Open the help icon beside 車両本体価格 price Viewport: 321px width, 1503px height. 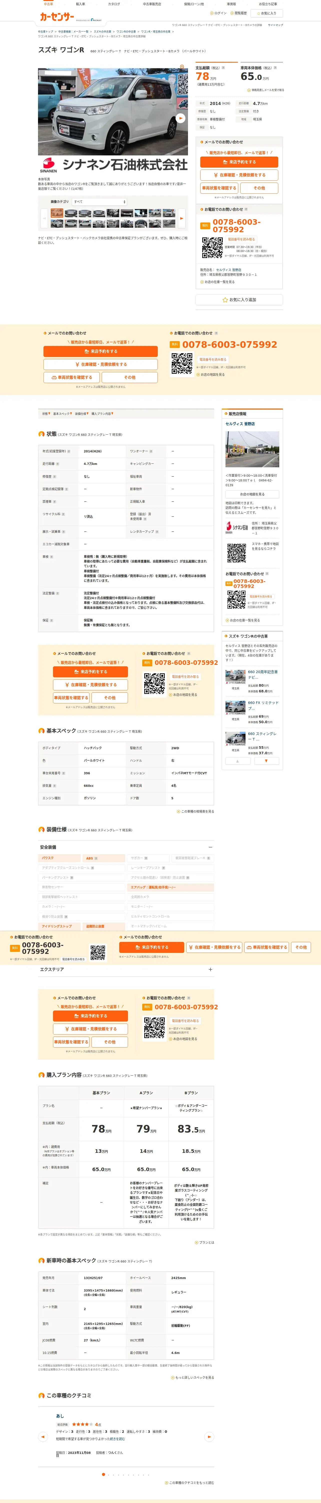point(275,68)
